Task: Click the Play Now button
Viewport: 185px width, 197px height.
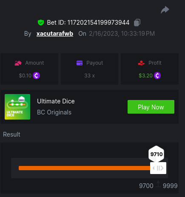Action: pyautogui.click(x=151, y=107)
